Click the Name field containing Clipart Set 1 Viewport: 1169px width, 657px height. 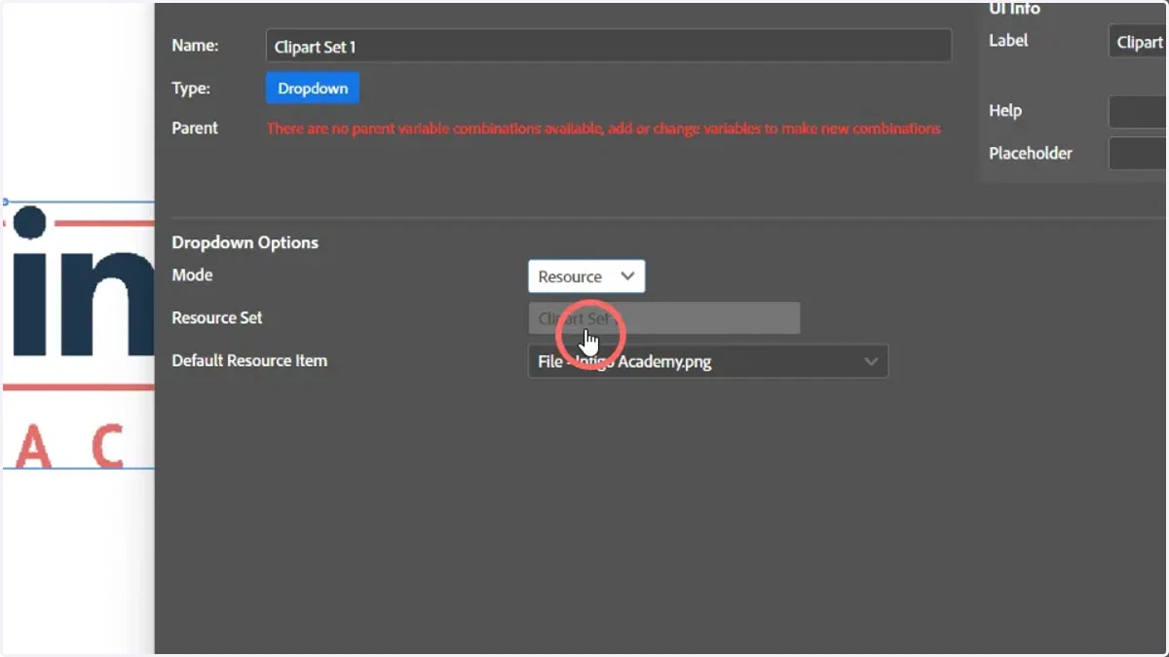point(608,46)
